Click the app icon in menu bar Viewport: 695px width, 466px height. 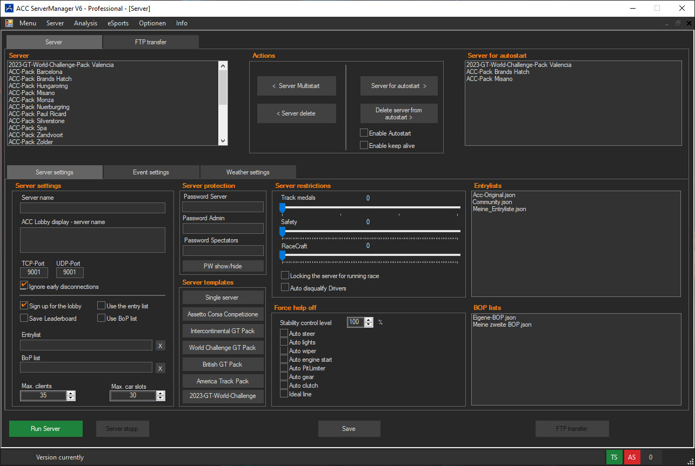coord(9,23)
